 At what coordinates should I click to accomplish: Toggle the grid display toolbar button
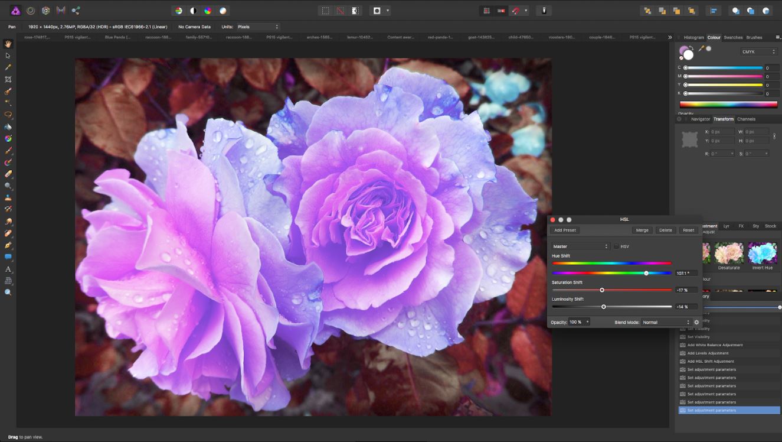[487, 11]
